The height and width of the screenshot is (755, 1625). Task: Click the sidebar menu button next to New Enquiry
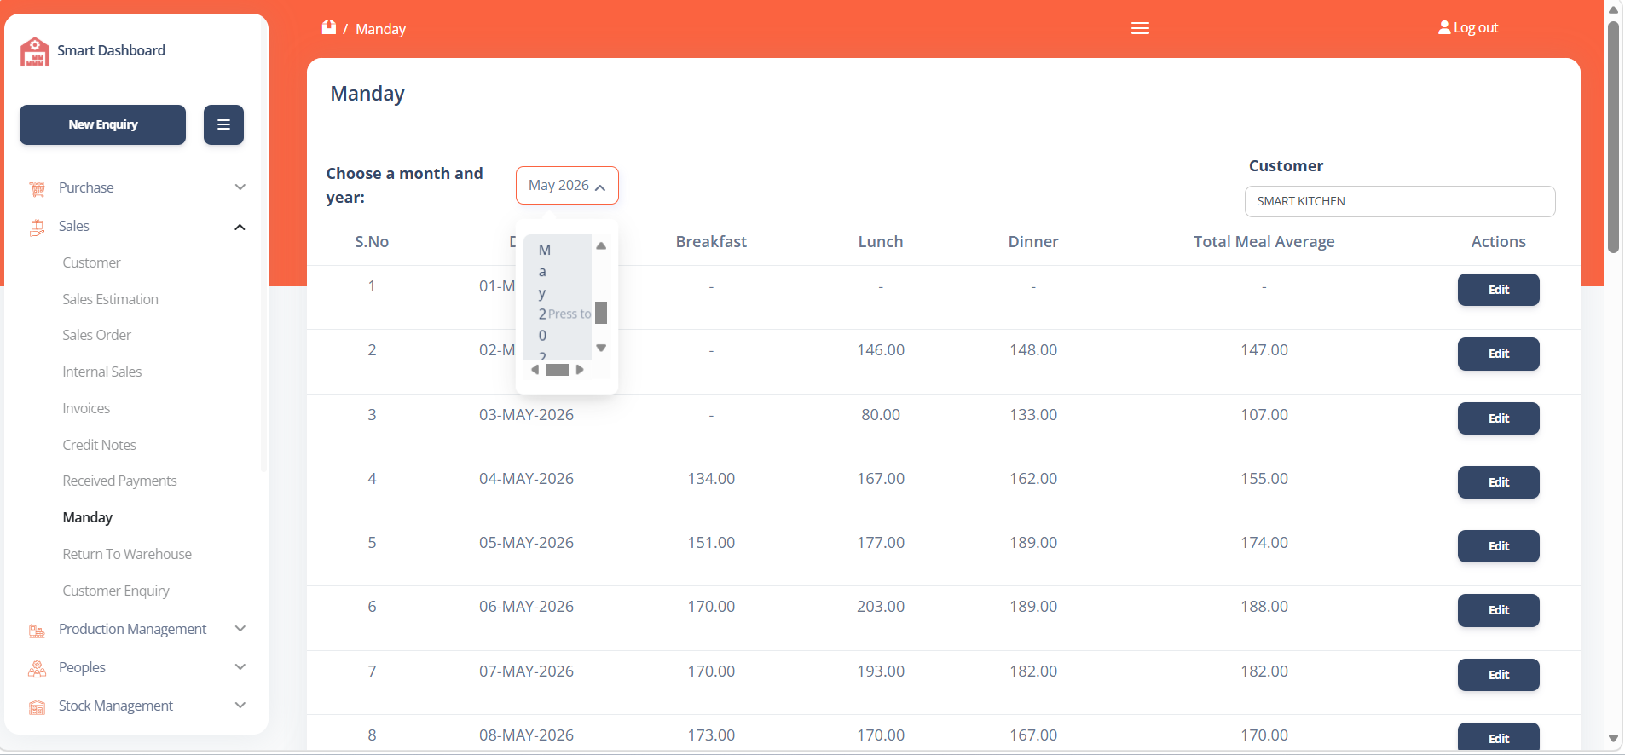pos(223,124)
